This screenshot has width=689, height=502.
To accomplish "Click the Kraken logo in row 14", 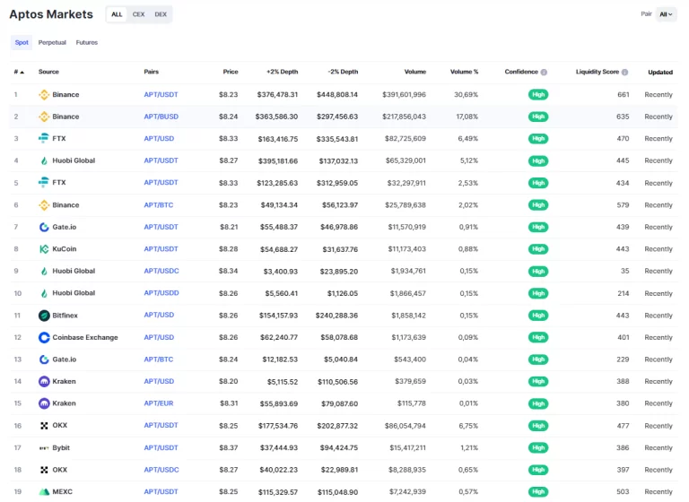I will click(44, 382).
